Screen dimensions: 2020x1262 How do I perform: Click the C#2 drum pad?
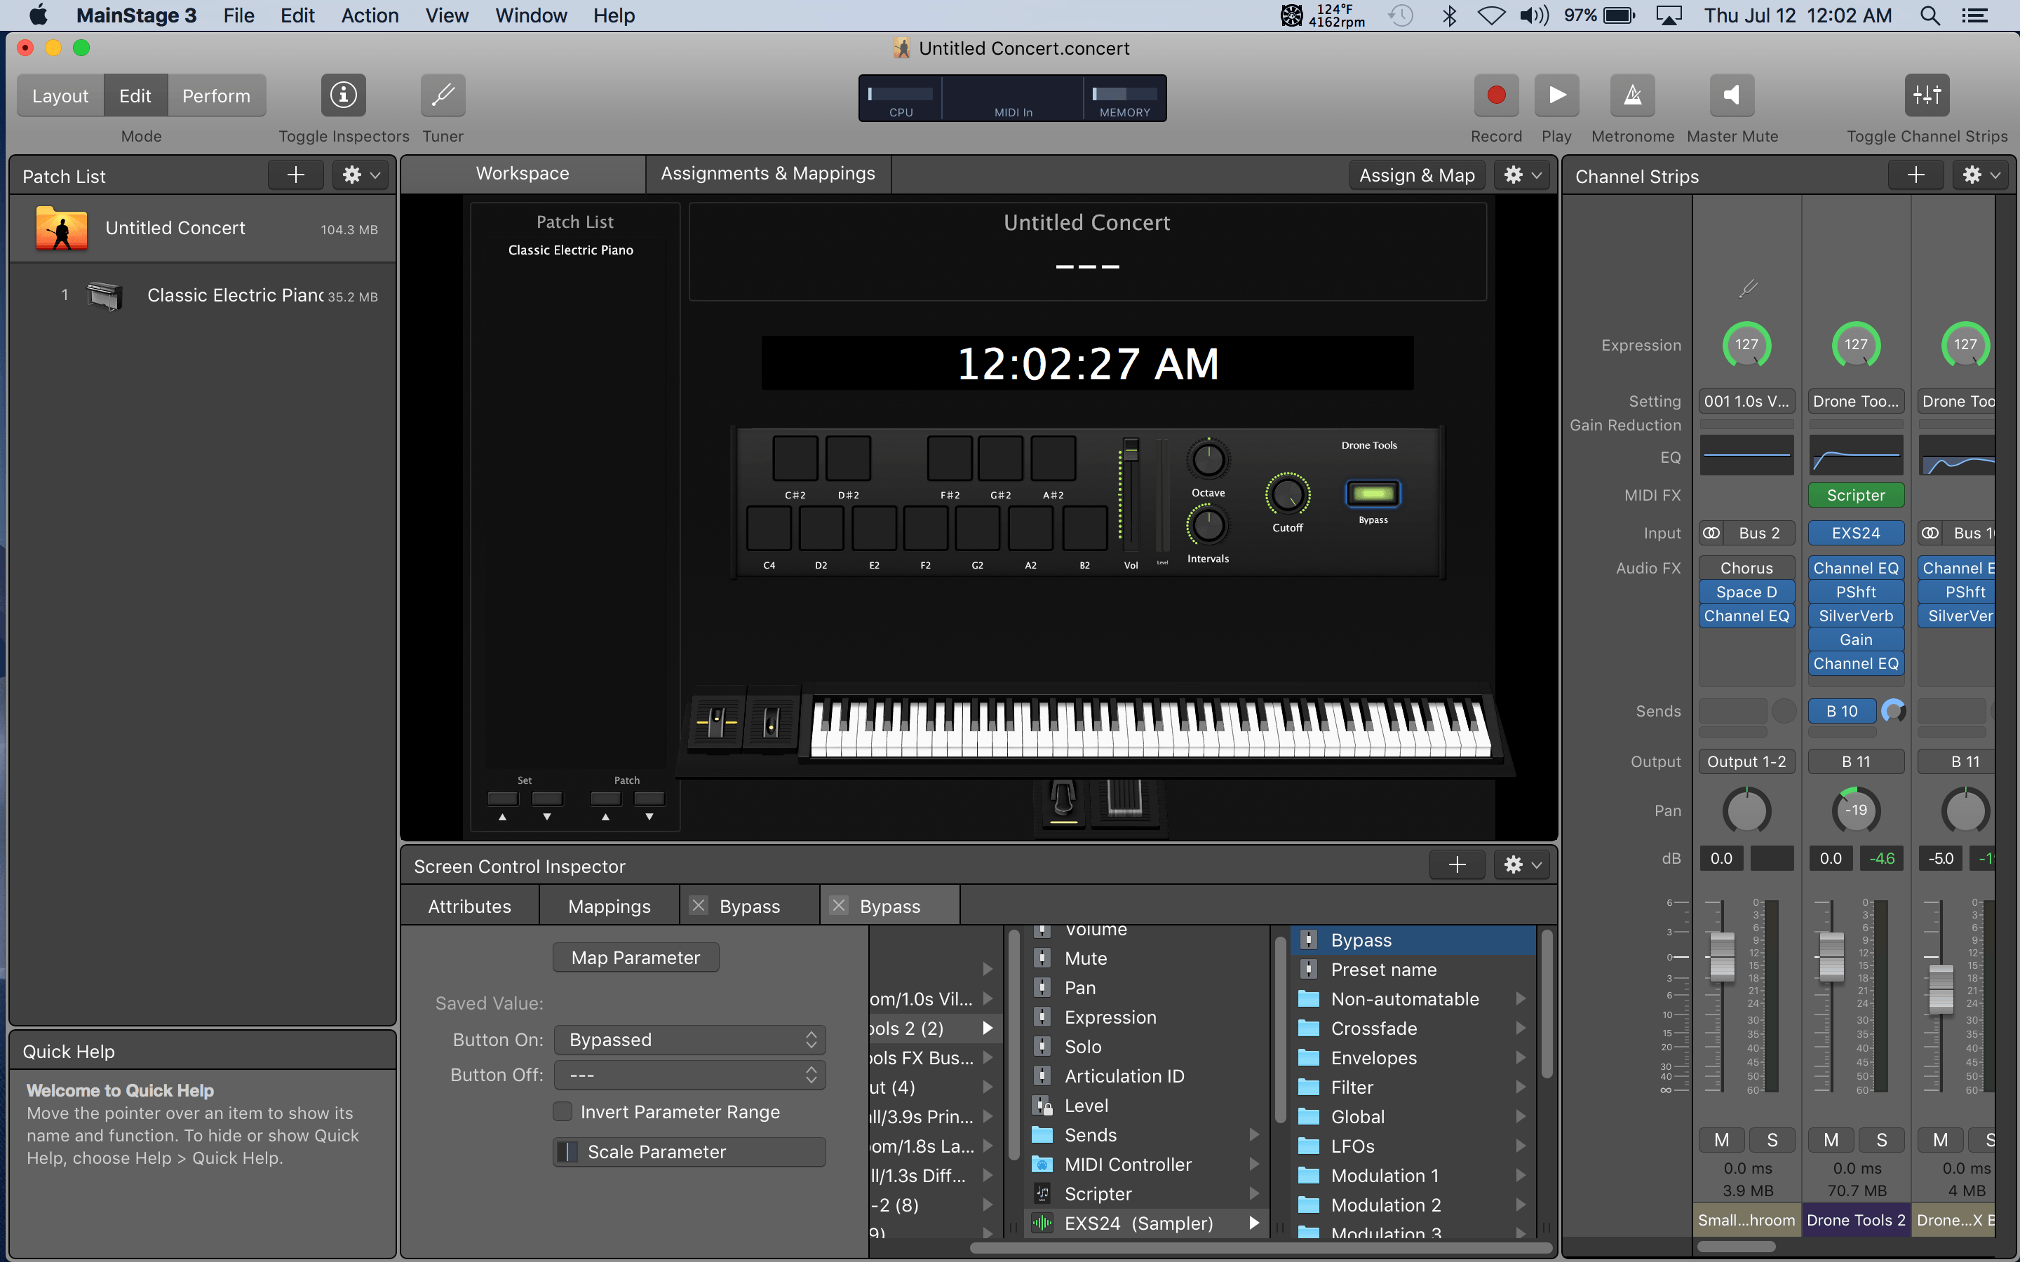coord(795,459)
